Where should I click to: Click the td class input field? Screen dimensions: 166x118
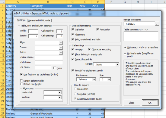(49, 63)
